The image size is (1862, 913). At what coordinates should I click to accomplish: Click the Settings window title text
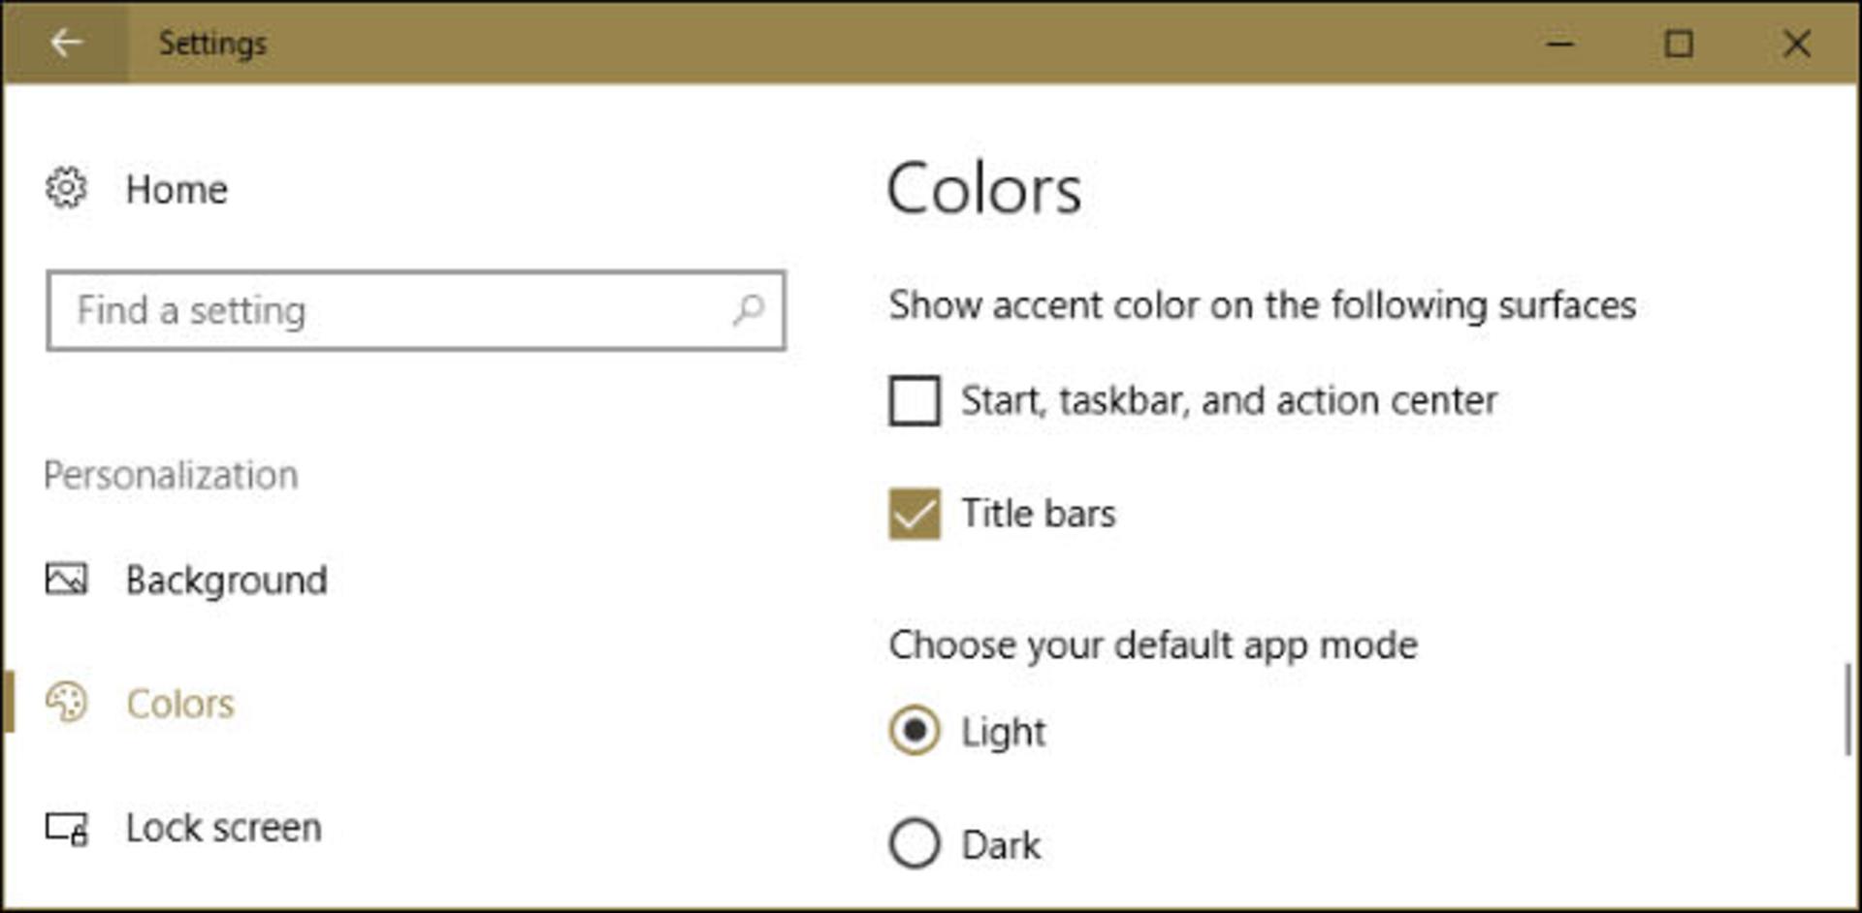coord(212,44)
